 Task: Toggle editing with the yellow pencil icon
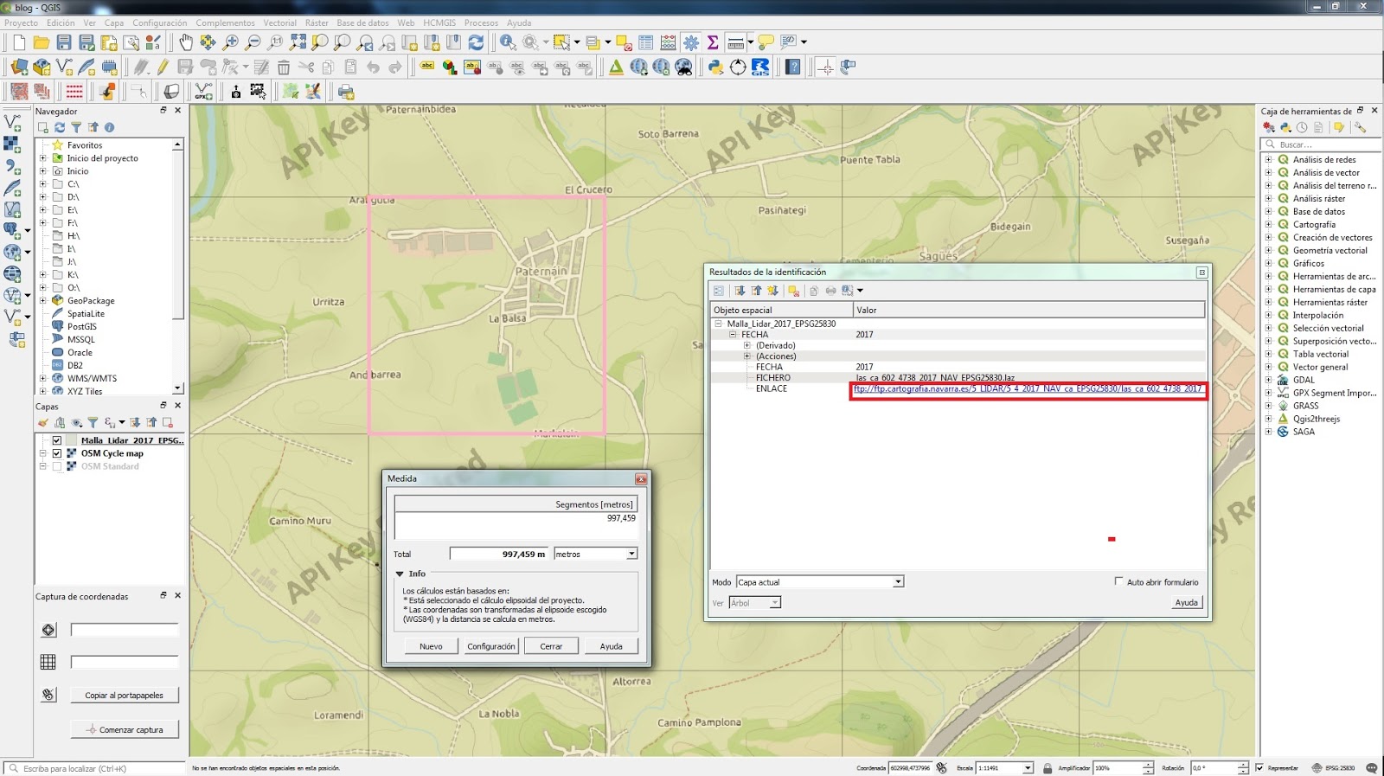point(163,67)
